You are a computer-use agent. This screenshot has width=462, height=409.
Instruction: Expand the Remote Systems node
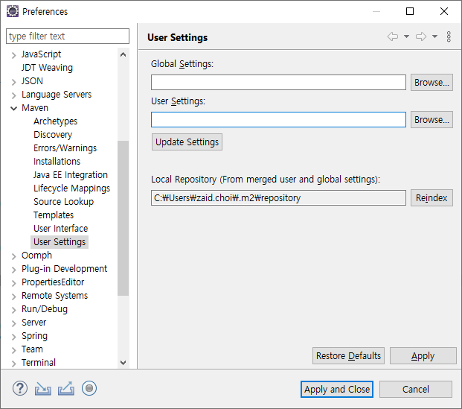tap(13, 297)
